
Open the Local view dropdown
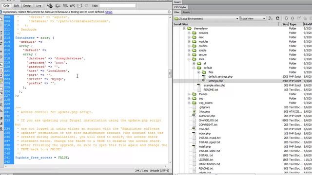click(x=253, y=18)
